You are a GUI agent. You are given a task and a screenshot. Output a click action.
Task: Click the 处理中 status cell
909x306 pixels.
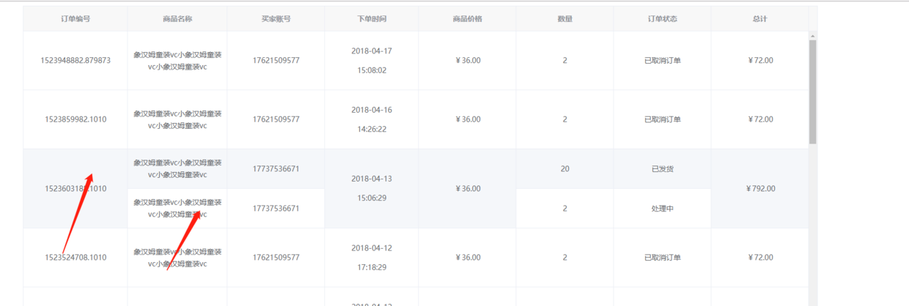(x=662, y=209)
